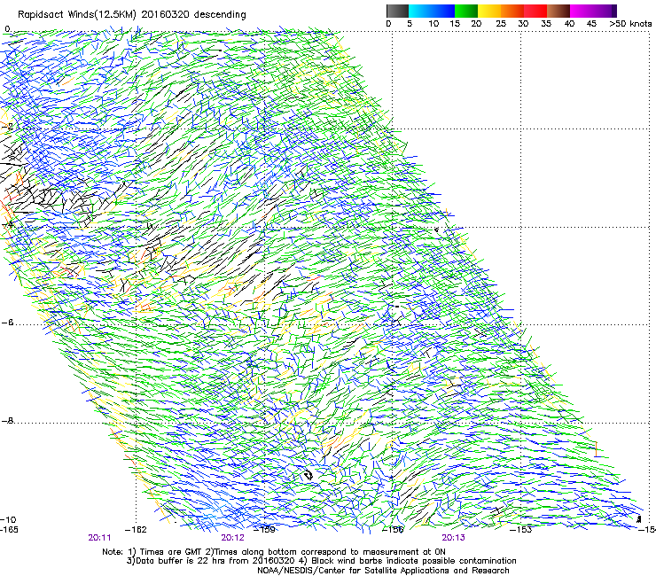
Task: Click the Rapidscat Winds title text
Action: click(132, 15)
